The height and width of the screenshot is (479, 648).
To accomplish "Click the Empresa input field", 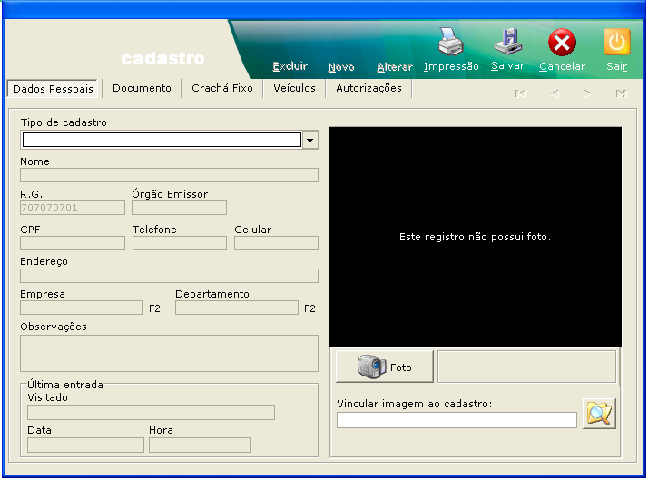I will pyautogui.click(x=82, y=308).
